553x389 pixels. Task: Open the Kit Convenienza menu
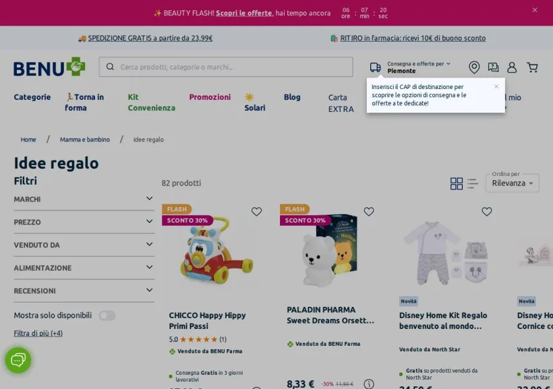tap(151, 102)
